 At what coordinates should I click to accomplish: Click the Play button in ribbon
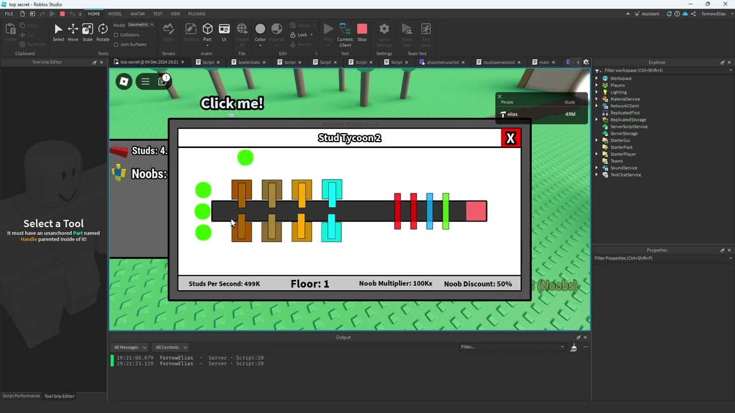coord(328,32)
